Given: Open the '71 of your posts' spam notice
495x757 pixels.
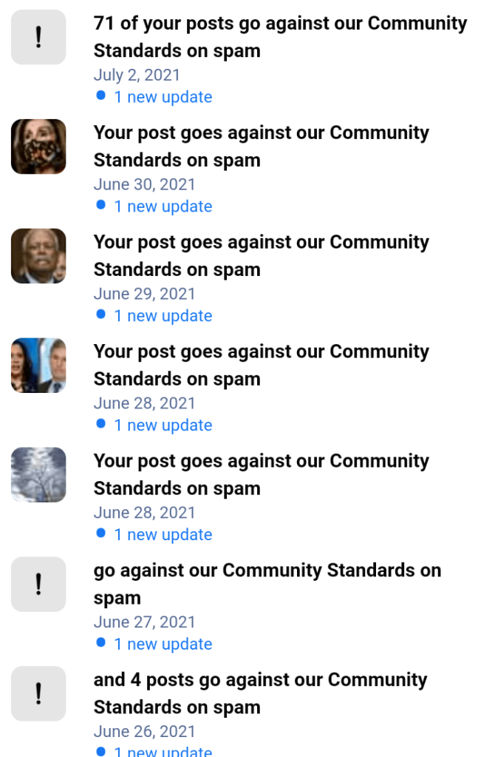Looking at the screenshot, I should coord(280,37).
